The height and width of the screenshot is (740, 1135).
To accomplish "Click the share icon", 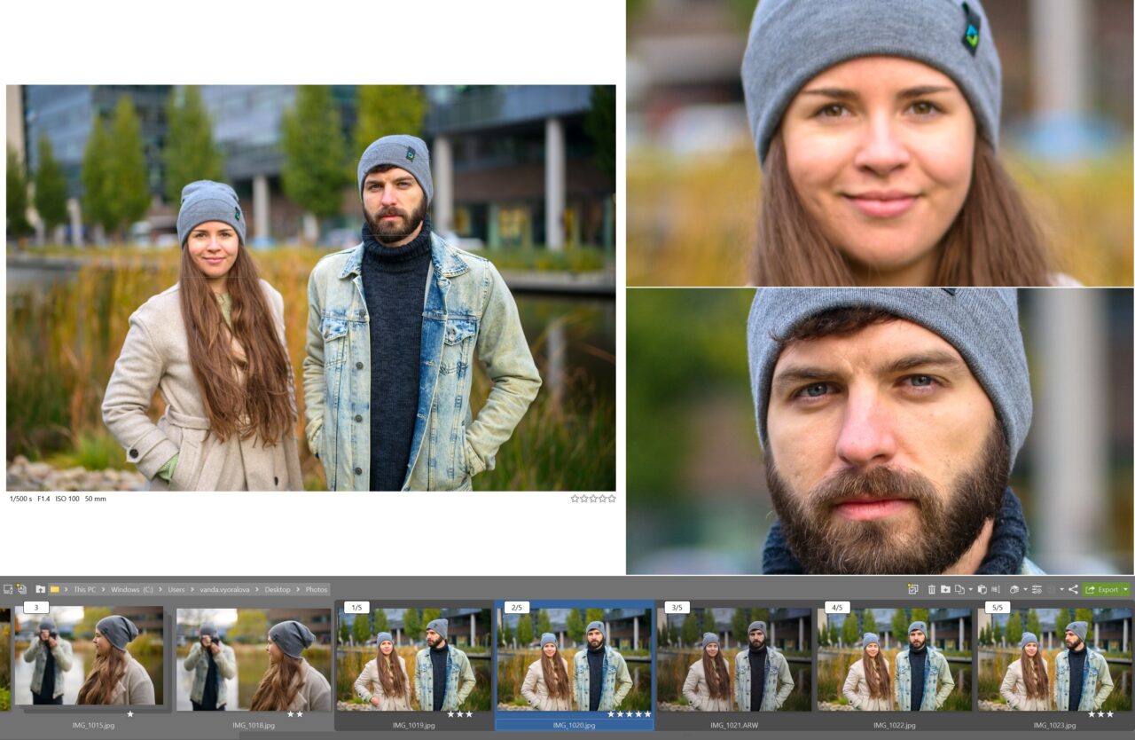I will click(1073, 589).
